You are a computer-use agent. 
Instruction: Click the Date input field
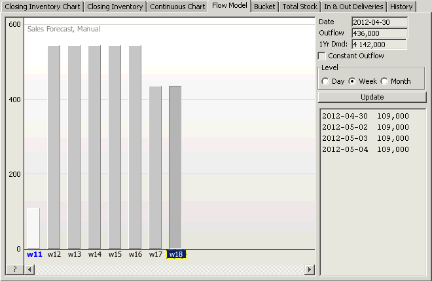click(x=380, y=22)
